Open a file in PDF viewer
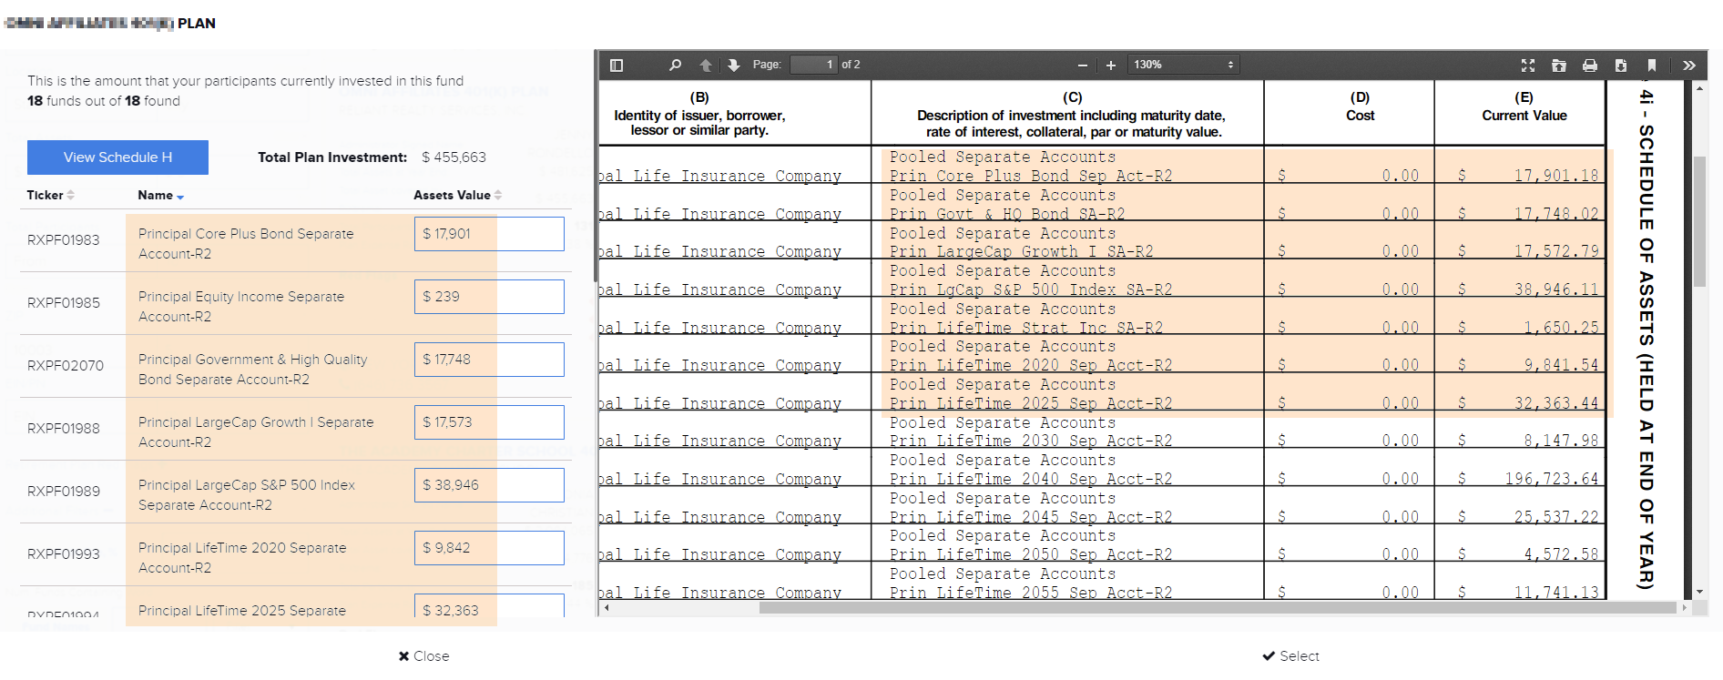 (x=1559, y=66)
